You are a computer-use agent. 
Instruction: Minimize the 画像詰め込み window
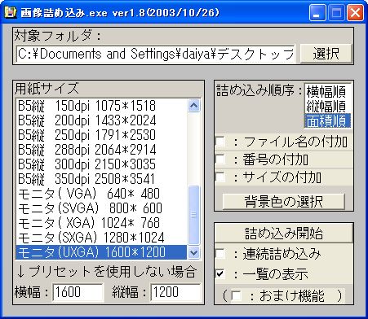point(317,13)
